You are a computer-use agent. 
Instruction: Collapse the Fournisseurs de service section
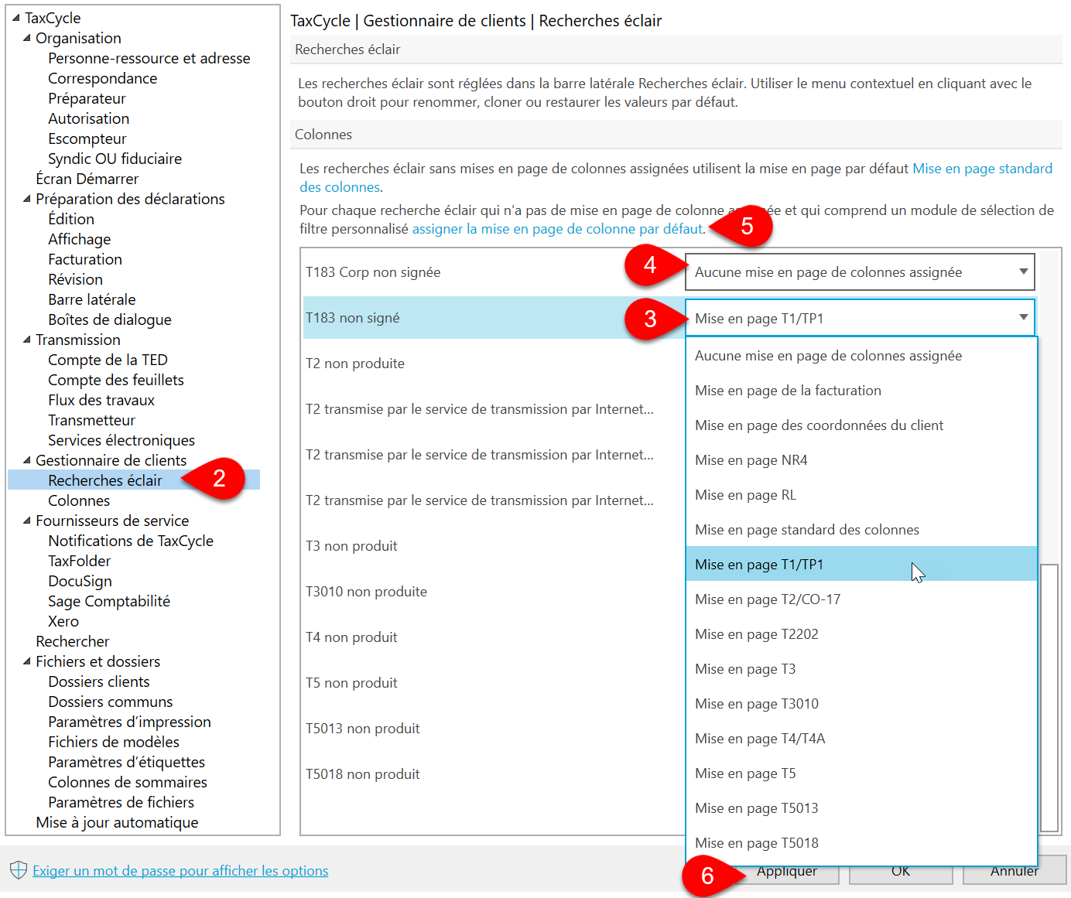[x=27, y=520]
